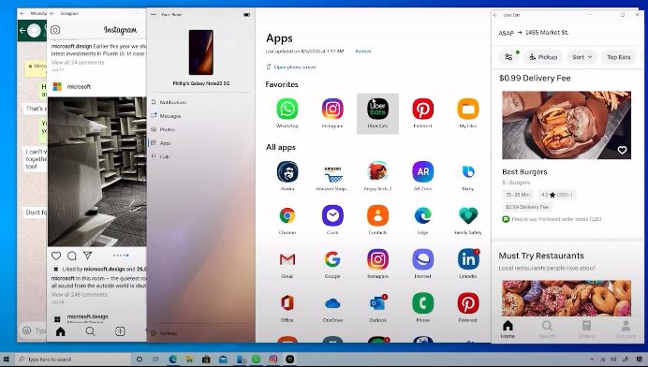This screenshot has height=367, width=648.
Task: Like the Instagram post with the heart
Action: 56,256
